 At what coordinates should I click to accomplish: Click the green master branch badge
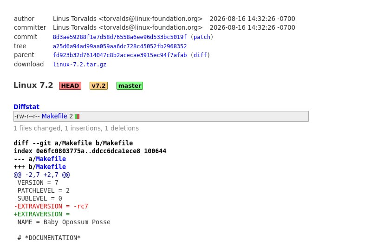pyautogui.click(x=130, y=85)
